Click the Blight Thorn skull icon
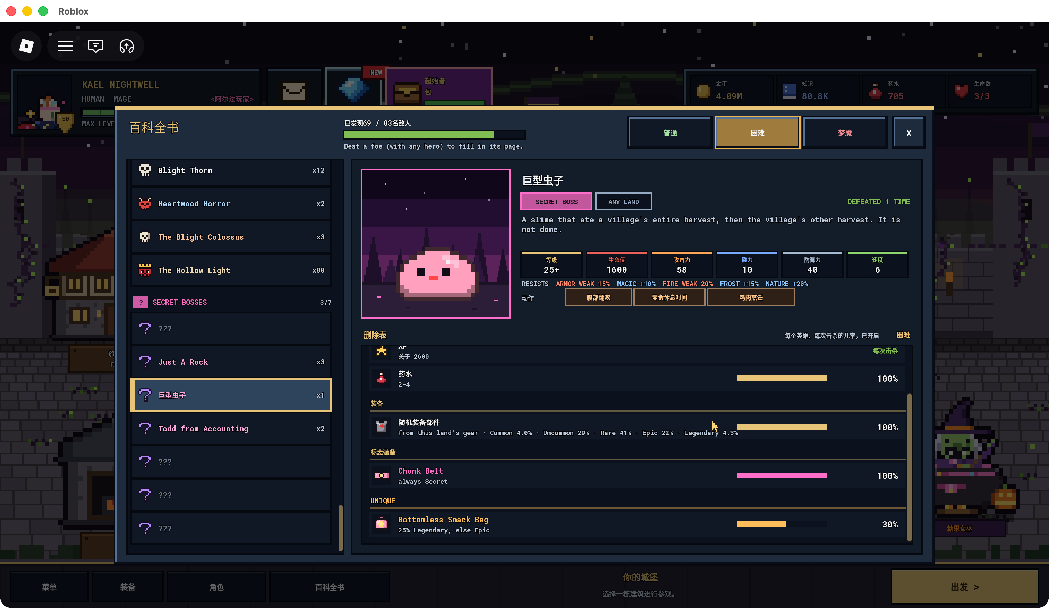The height and width of the screenshot is (608, 1049). (x=145, y=170)
